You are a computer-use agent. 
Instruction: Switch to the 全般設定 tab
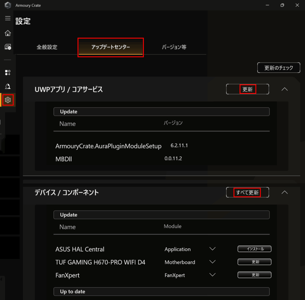coord(47,47)
